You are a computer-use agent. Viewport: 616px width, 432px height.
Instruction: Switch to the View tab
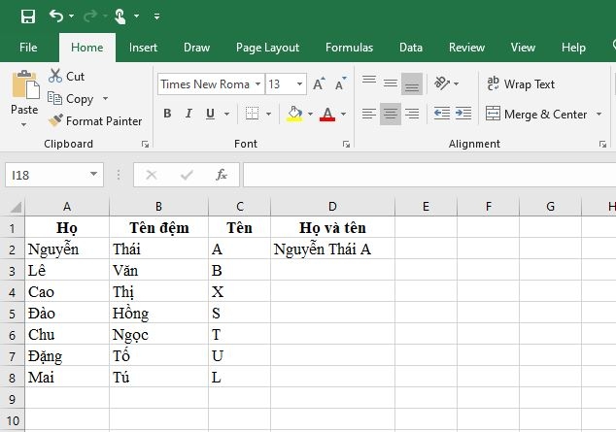[x=523, y=48]
